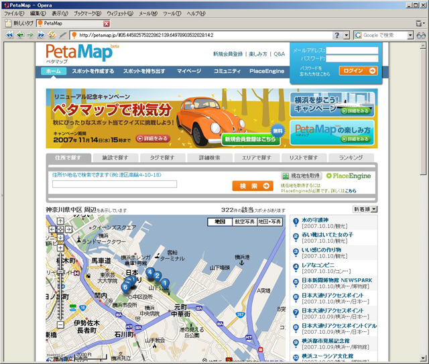The width and height of the screenshot is (429, 364).
Task: Click the PetaMapの楽しみ方 banner
Action: 332,133
